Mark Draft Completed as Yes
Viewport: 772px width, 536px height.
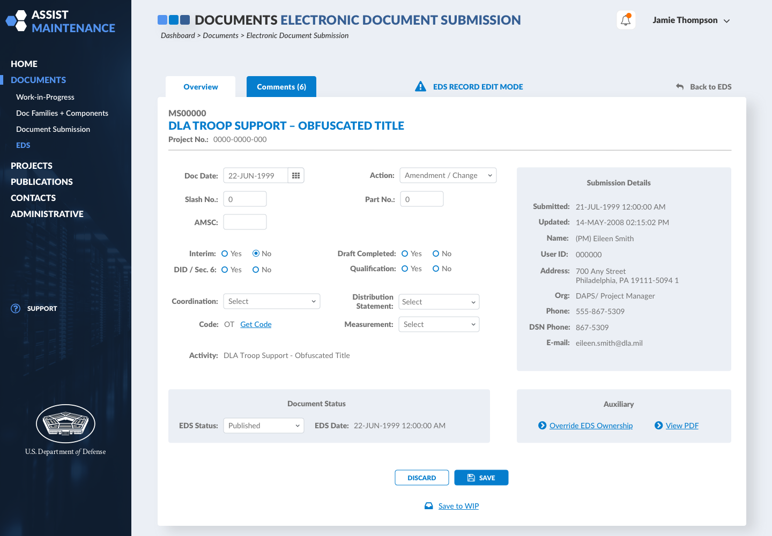point(405,254)
